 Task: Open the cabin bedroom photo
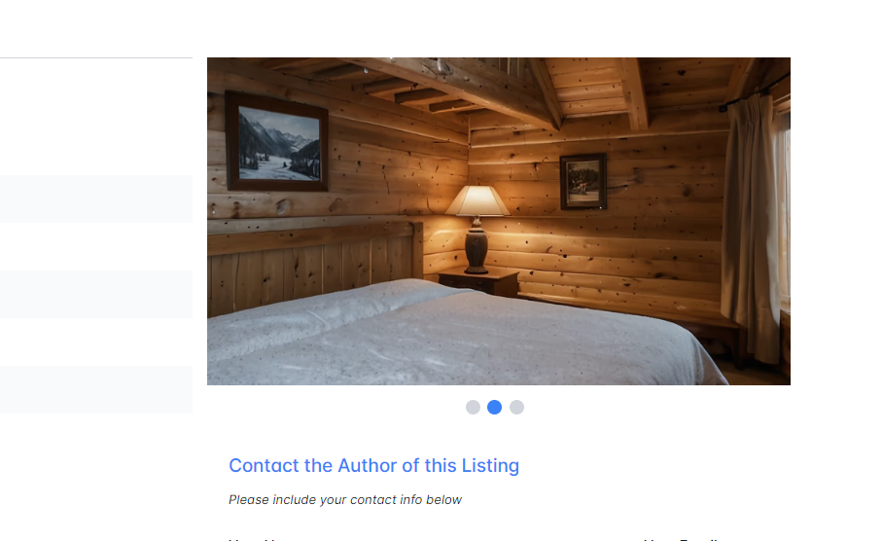tap(498, 221)
